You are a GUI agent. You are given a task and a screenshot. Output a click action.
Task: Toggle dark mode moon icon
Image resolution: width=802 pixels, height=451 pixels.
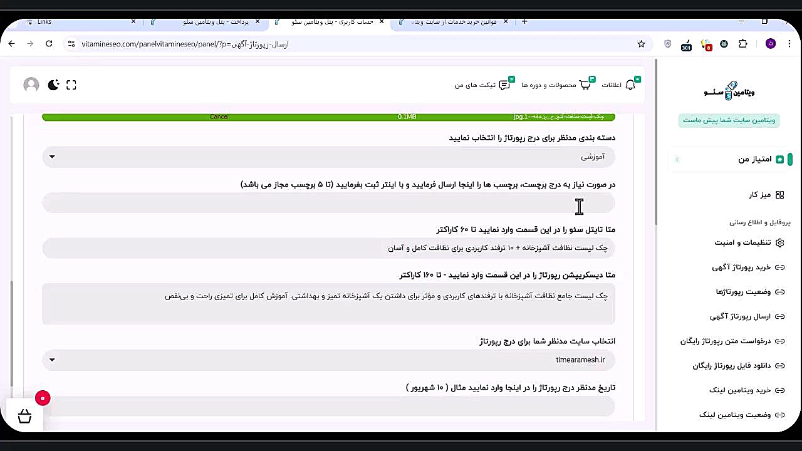coord(53,85)
